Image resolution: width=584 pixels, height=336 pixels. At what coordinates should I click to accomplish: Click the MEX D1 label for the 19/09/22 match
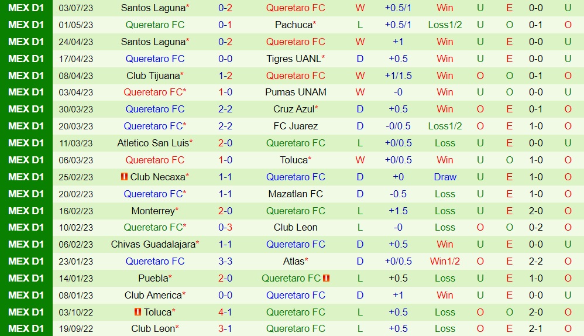26,328
